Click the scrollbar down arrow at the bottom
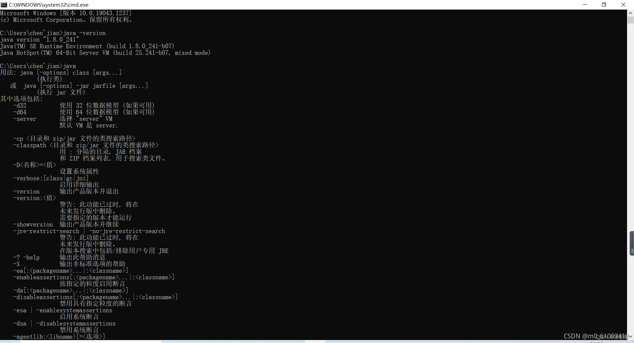Viewport: 634px width, 343px height. pyautogui.click(x=630, y=336)
